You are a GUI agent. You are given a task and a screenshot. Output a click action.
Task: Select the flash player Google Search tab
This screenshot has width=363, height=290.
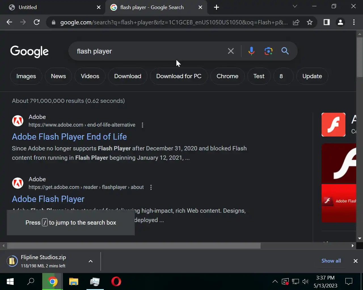156,7
